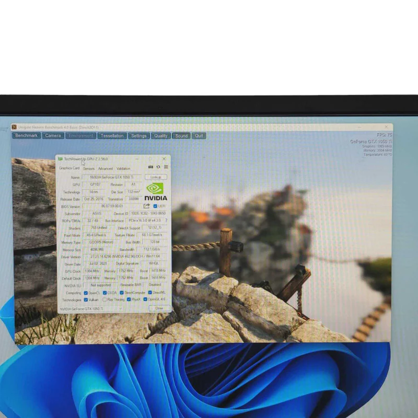Click the NVIDIA logo in GPU-Z
Screen dimensions: 418x418
[156, 192]
